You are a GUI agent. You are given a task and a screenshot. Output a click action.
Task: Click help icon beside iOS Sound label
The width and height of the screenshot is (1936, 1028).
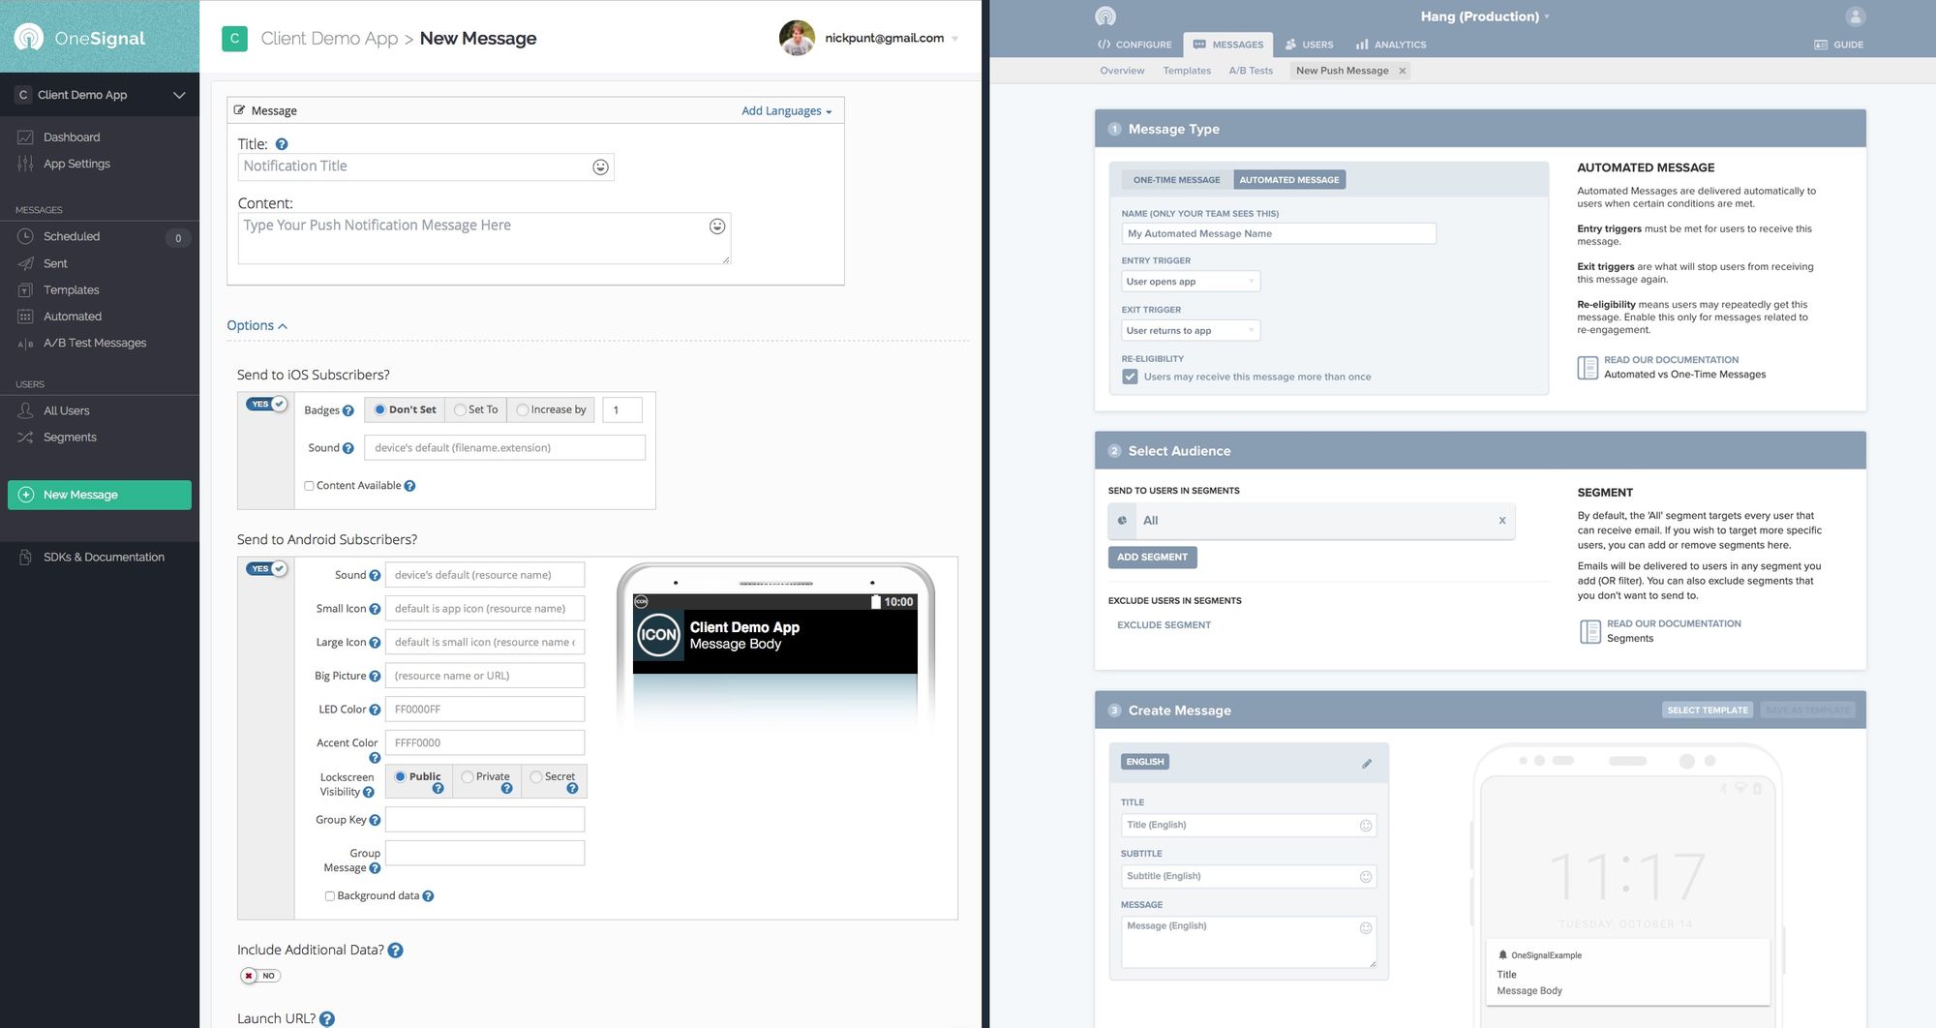(348, 448)
